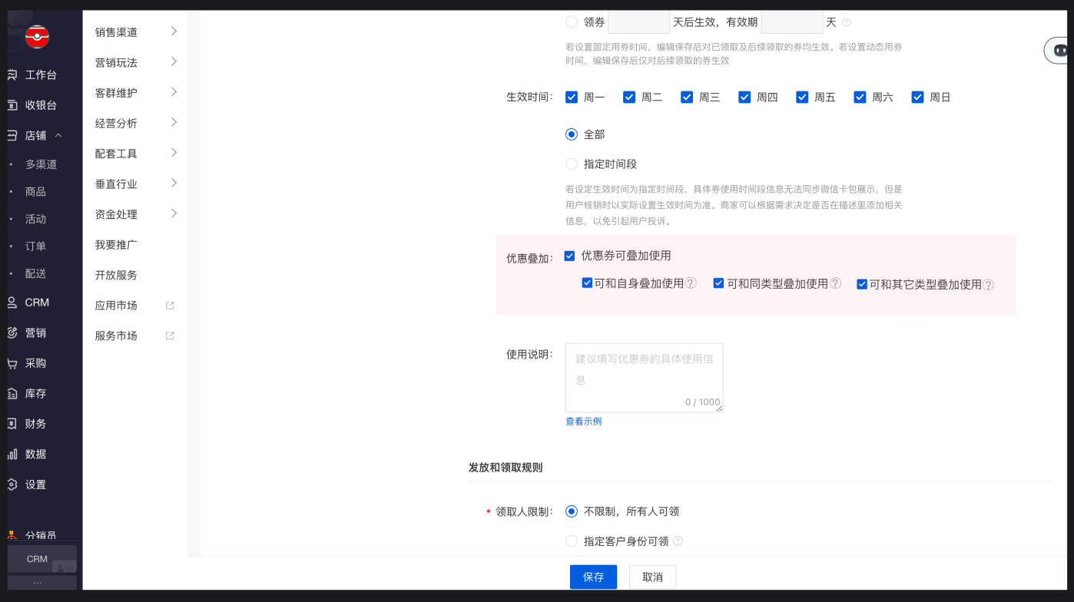The image size is (1074, 602).
Task: Uncheck the 周六 weekday checkbox
Action: click(x=860, y=97)
